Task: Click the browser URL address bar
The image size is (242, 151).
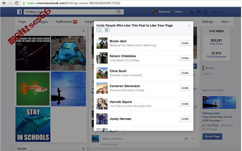Action: (131, 3)
